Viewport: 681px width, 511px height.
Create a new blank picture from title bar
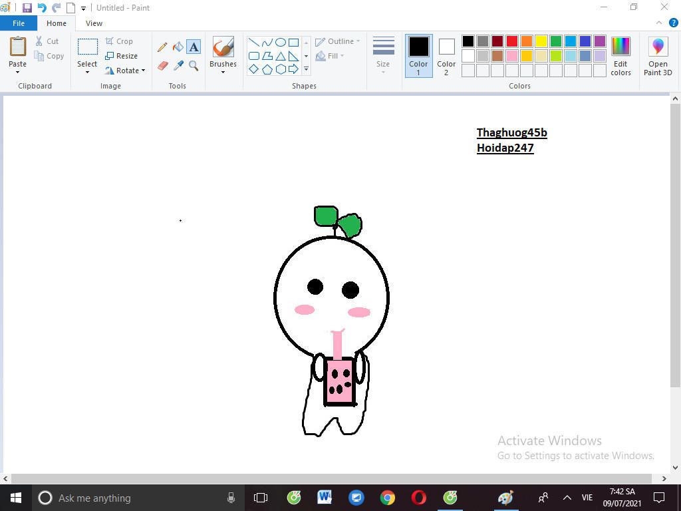pos(70,8)
